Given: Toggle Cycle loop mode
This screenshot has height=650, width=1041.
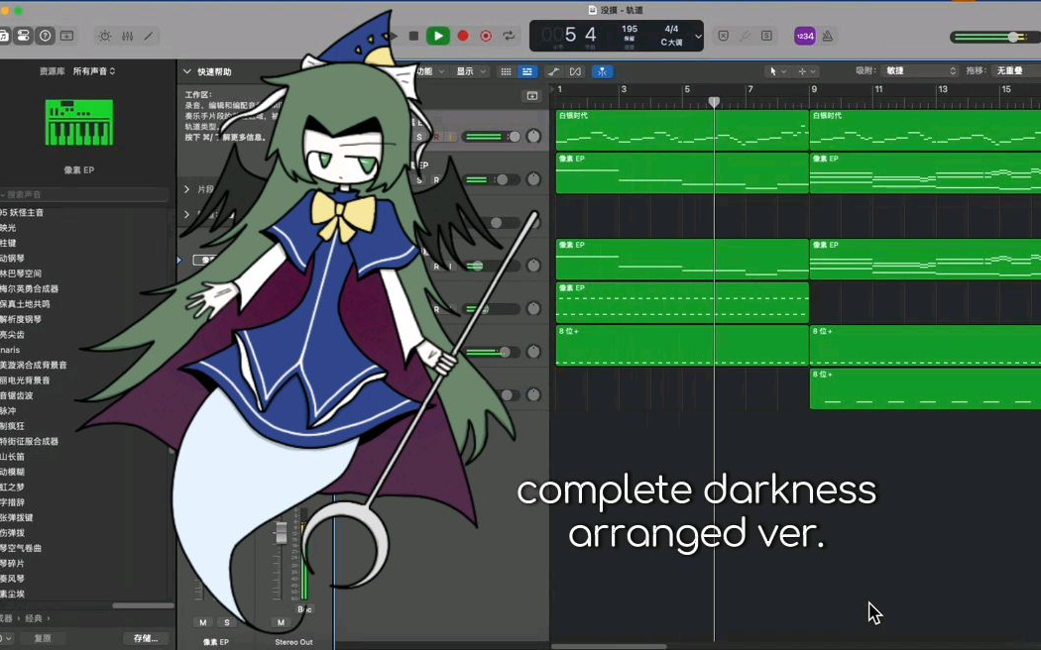Looking at the screenshot, I should click(x=509, y=36).
